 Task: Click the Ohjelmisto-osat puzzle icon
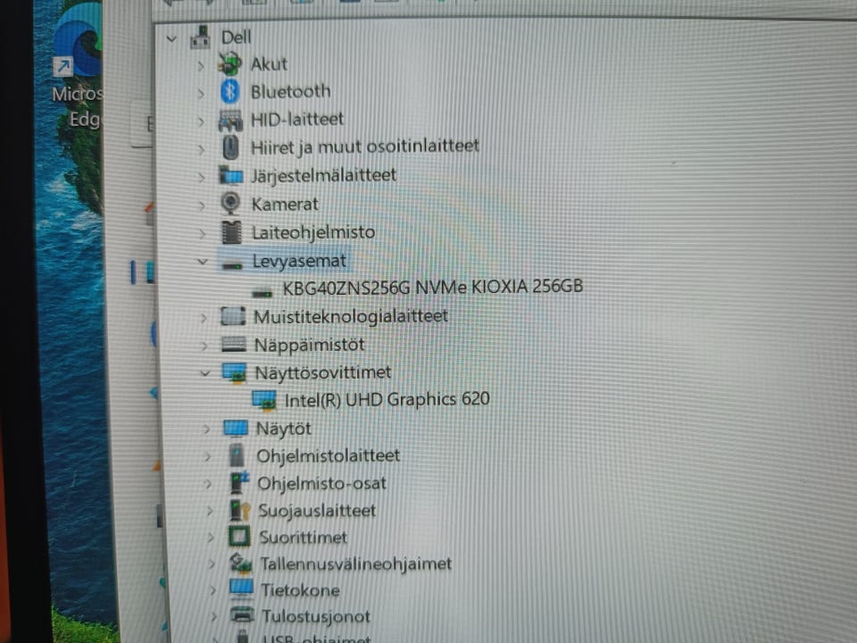click(x=239, y=483)
